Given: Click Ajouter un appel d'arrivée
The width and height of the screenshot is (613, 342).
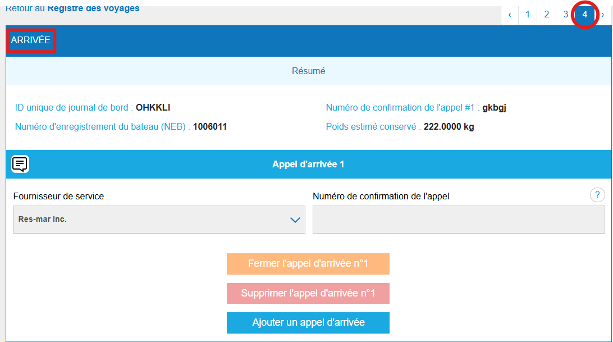Looking at the screenshot, I should pyautogui.click(x=308, y=322).
